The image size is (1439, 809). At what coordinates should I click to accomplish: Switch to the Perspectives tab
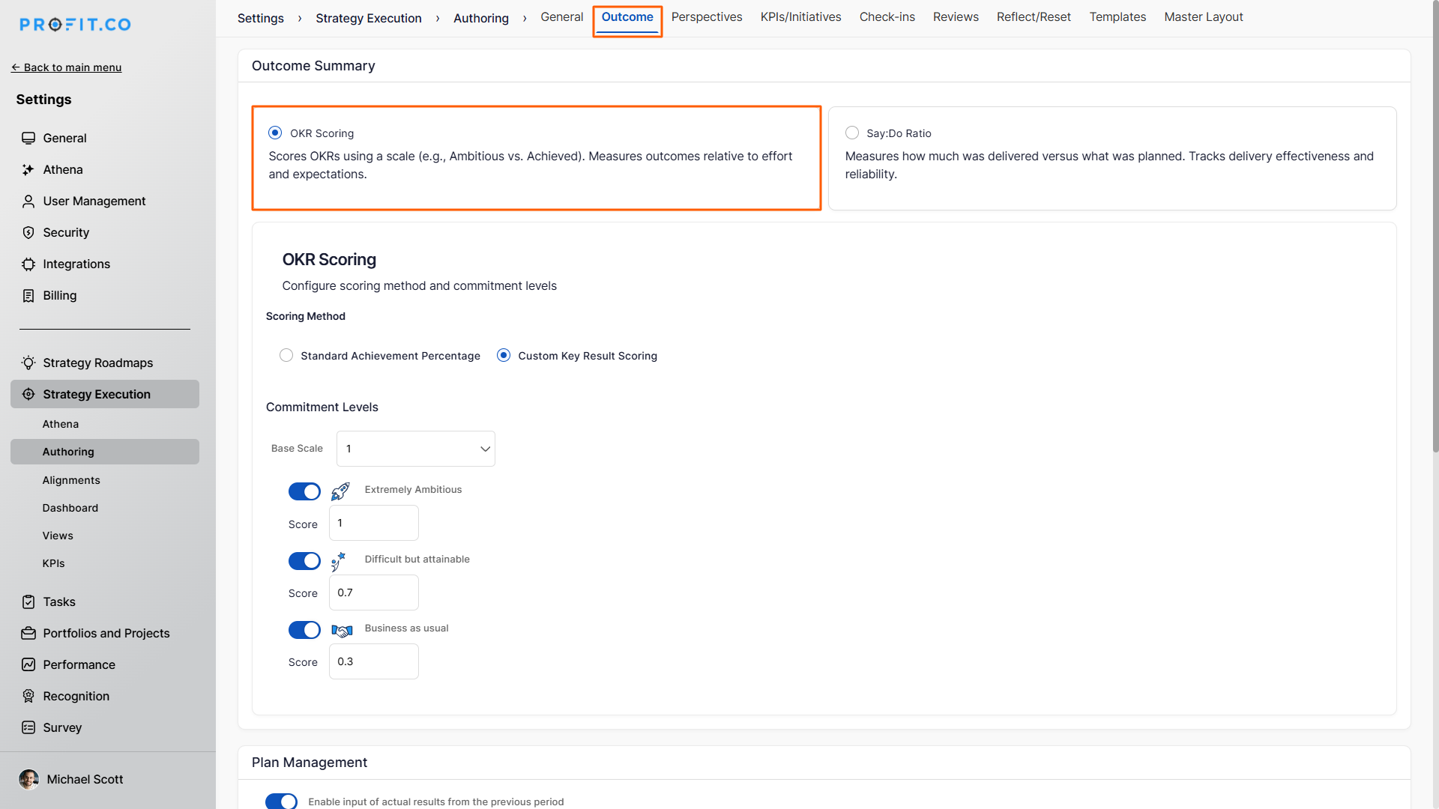706,17
